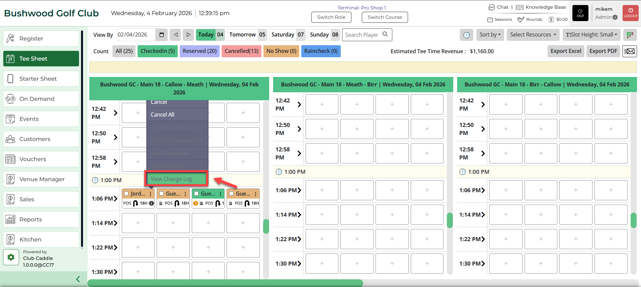The width and height of the screenshot is (641, 287).
Task: Open the Sort by dropdown
Action: 490,35
